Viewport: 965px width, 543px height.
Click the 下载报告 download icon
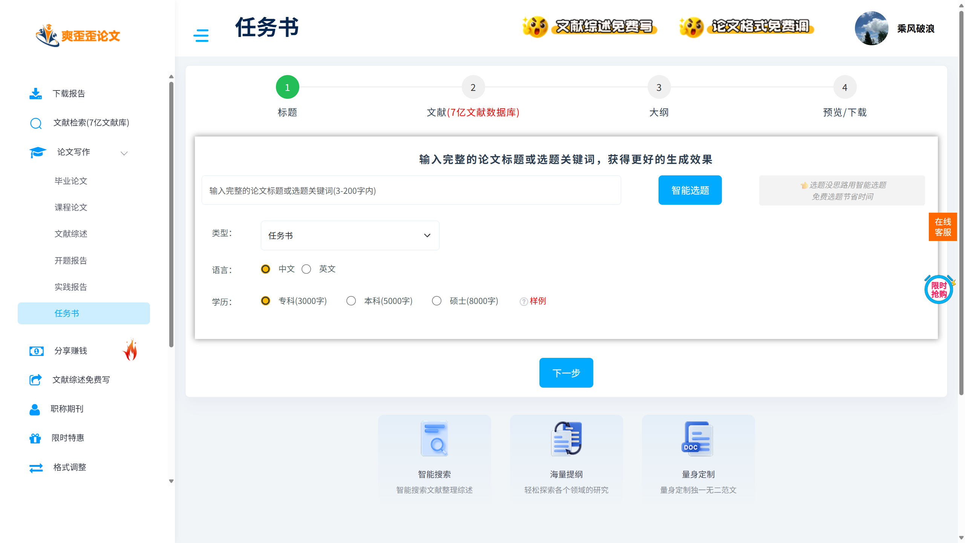(35, 94)
